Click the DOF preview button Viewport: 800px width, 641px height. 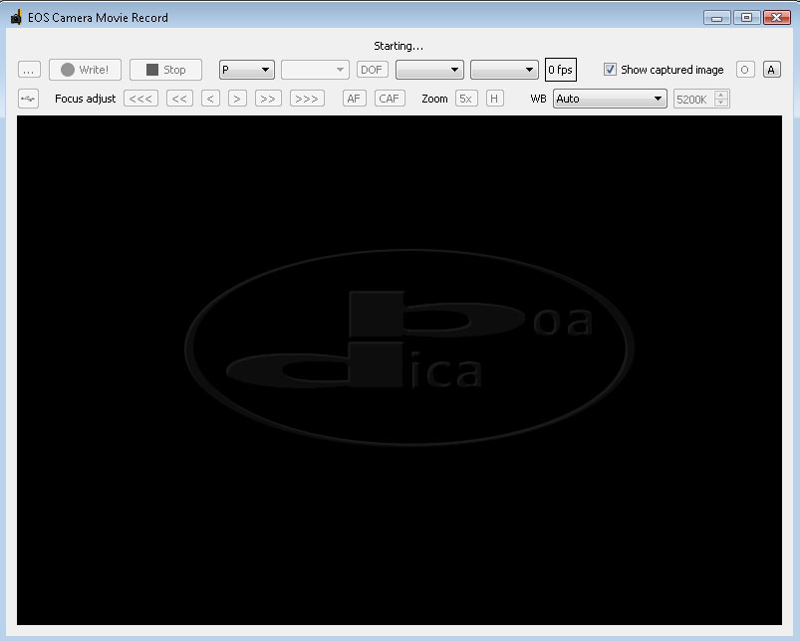(x=372, y=70)
